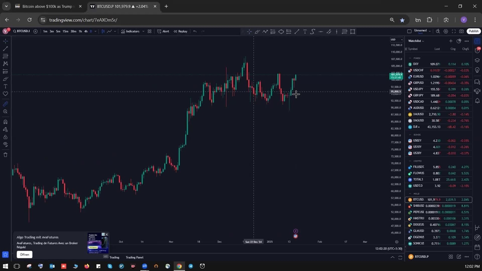Open the time interval dropdown arrow
The height and width of the screenshot is (271, 482).
point(95,31)
